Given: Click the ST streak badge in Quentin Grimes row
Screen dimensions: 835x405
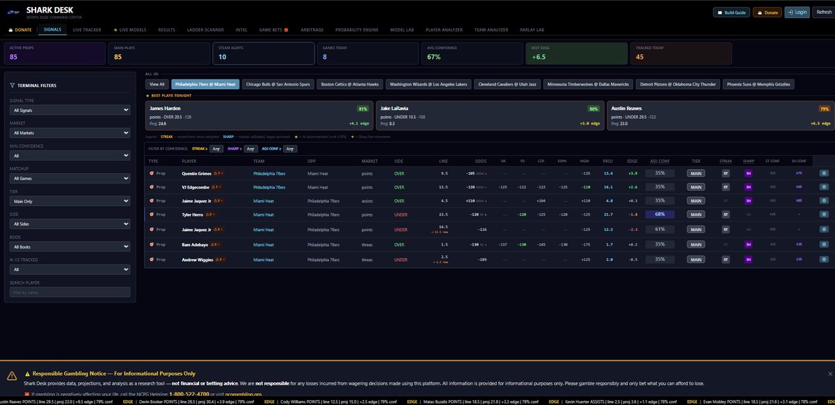Looking at the screenshot, I should tap(726, 173).
